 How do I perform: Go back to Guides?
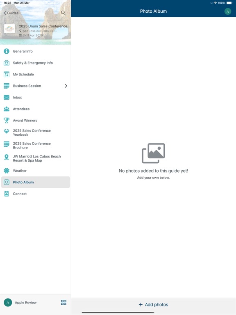[x=11, y=13]
